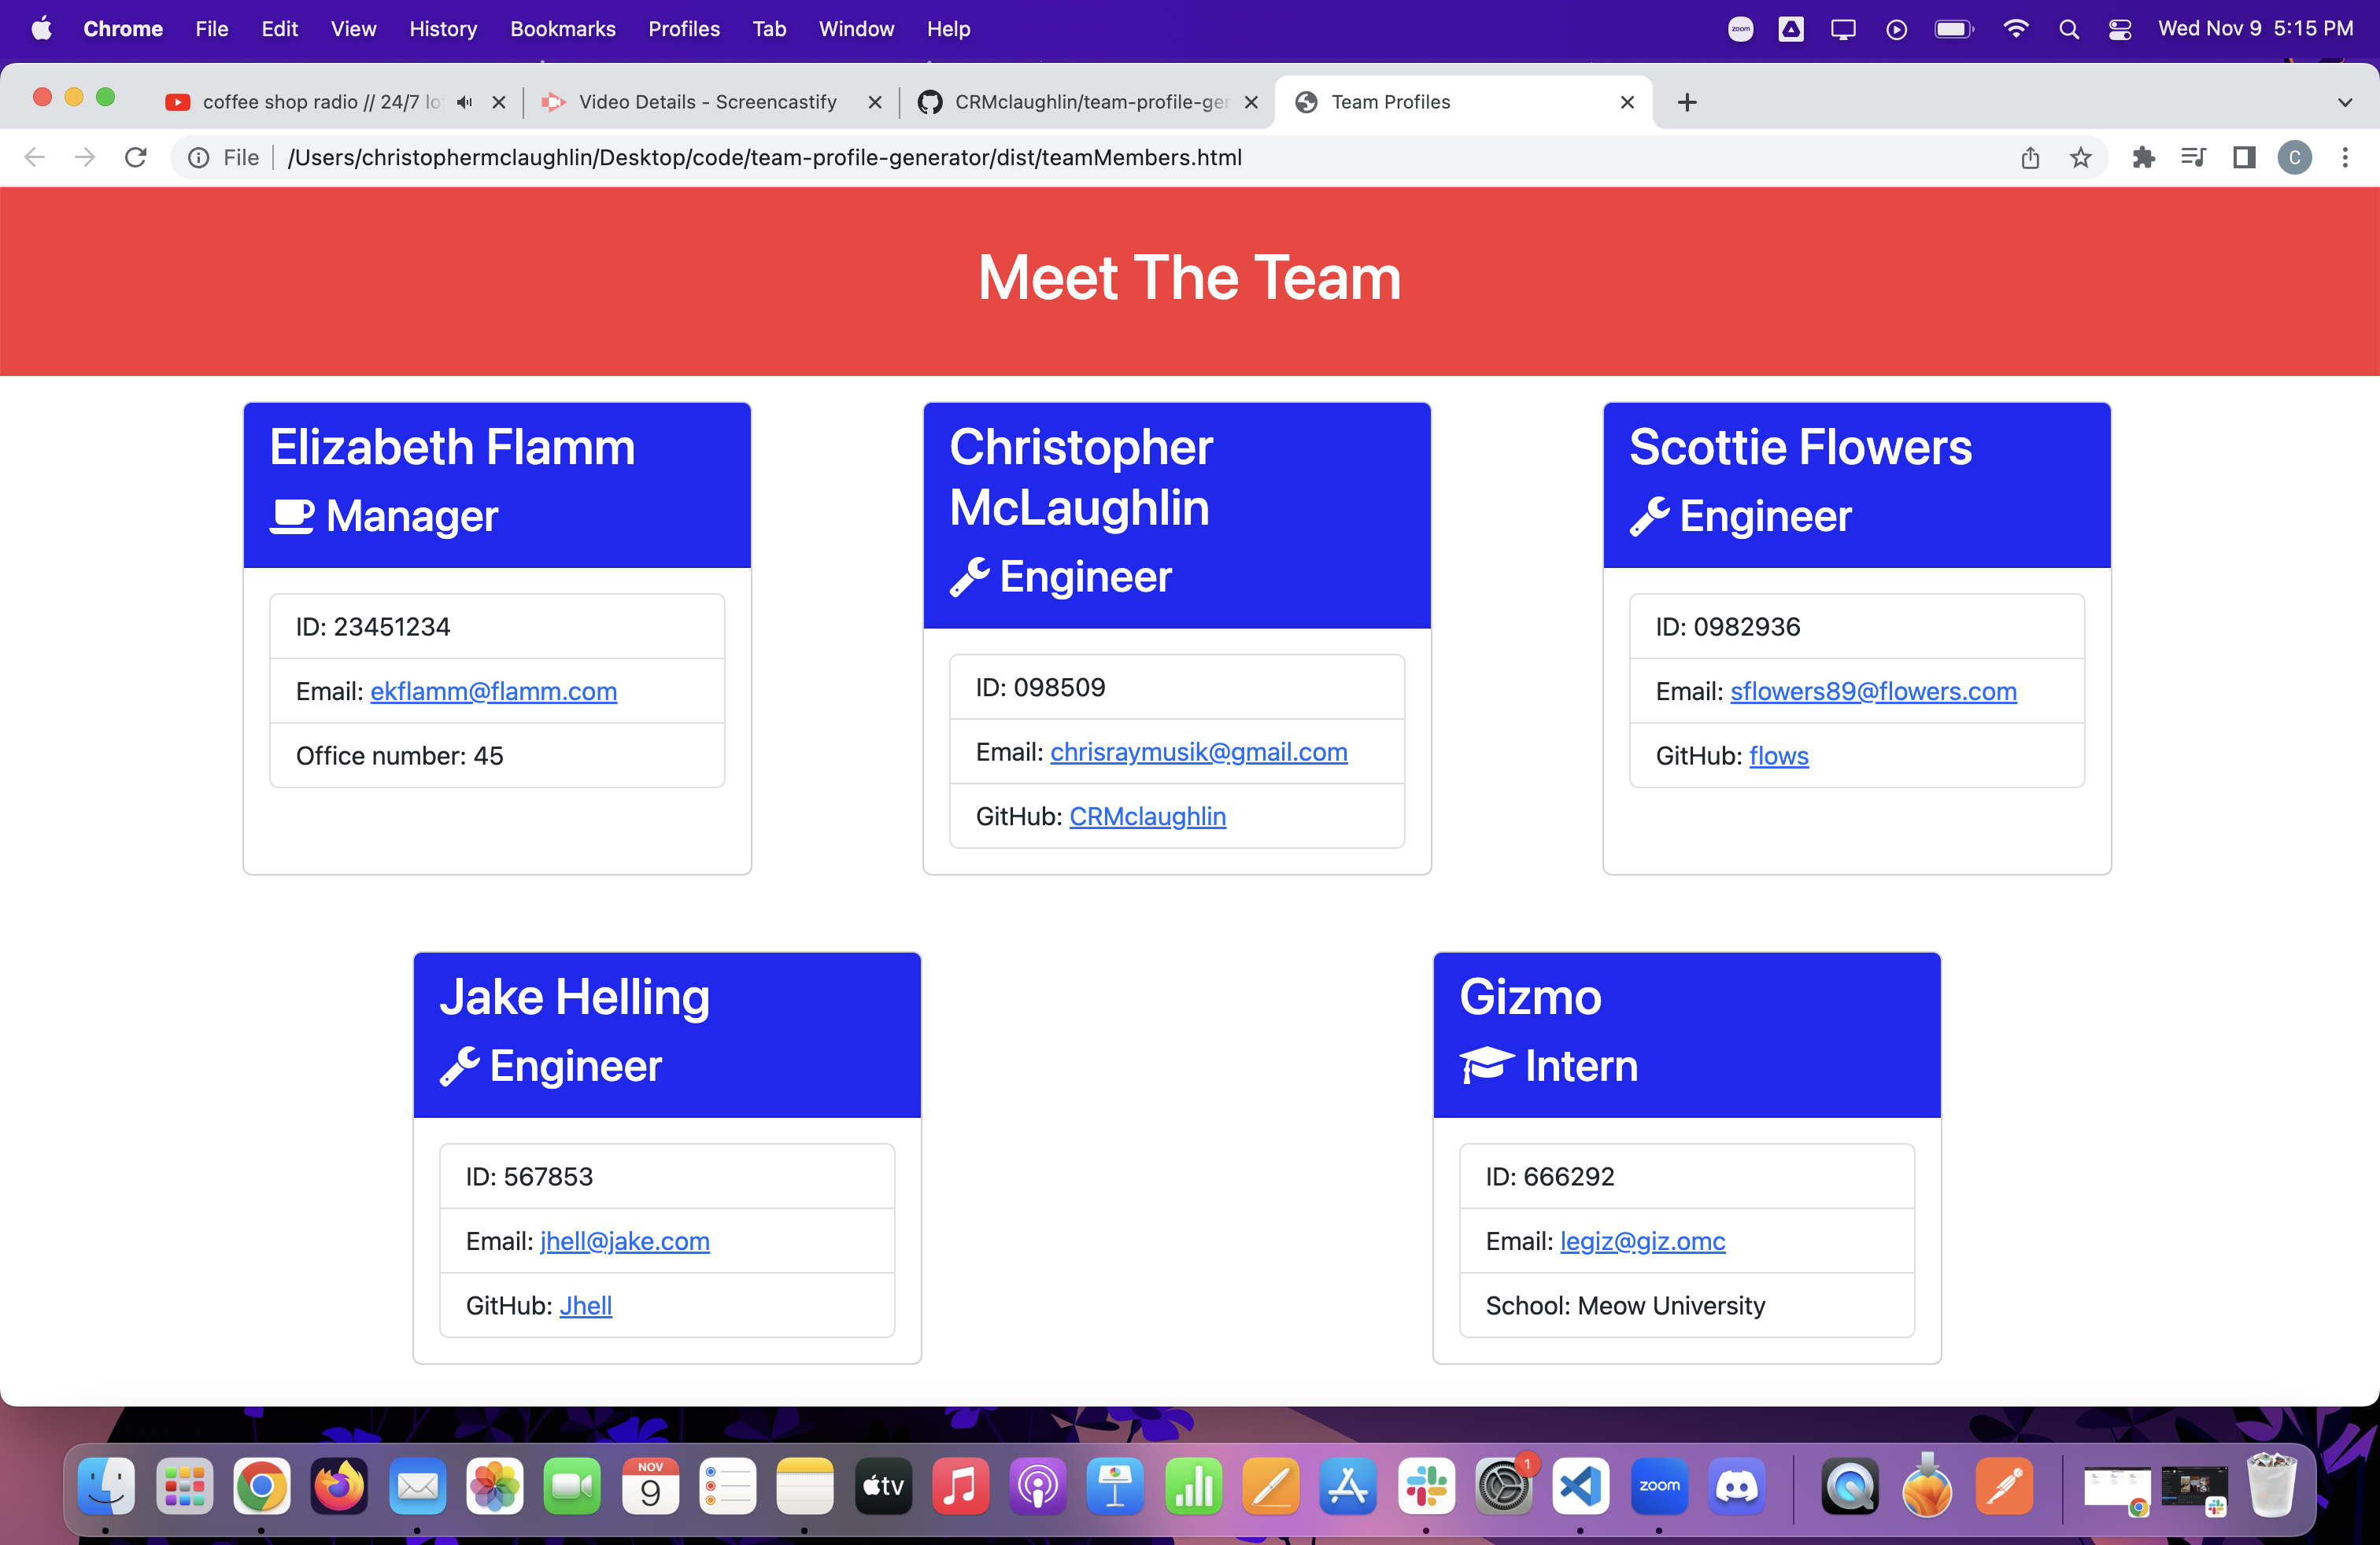Click the Chrome profile avatar
Viewport: 2380px width, 1545px height.
coord(2295,157)
